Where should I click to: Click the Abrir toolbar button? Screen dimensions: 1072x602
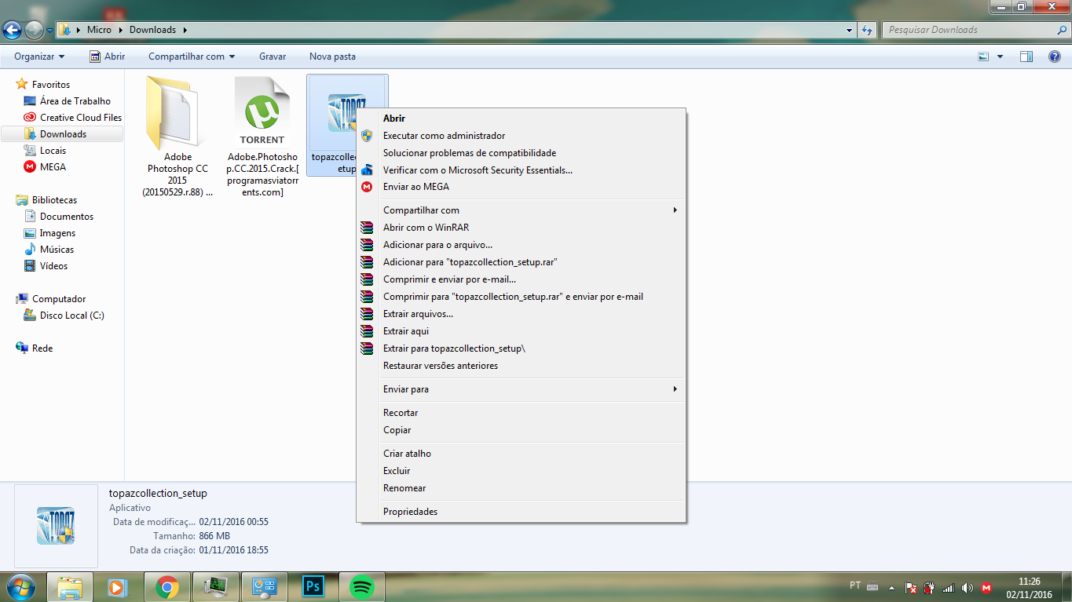[x=107, y=57]
